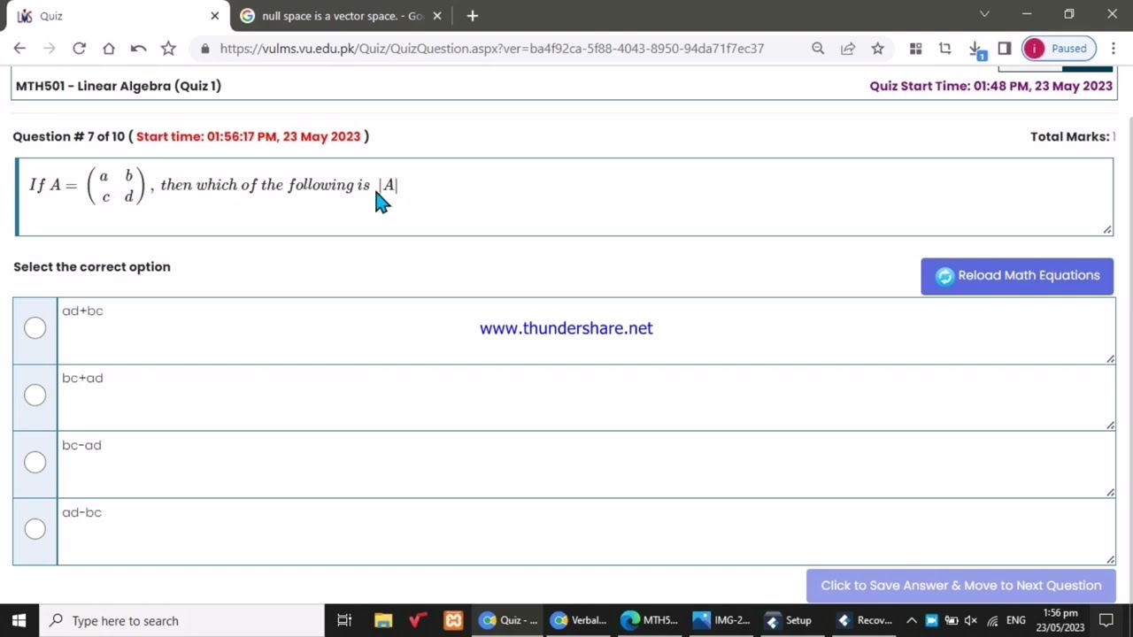Click the zoom magnifier icon in address bar
Image resolution: width=1133 pixels, height=637 pixels.
[818, 49]
